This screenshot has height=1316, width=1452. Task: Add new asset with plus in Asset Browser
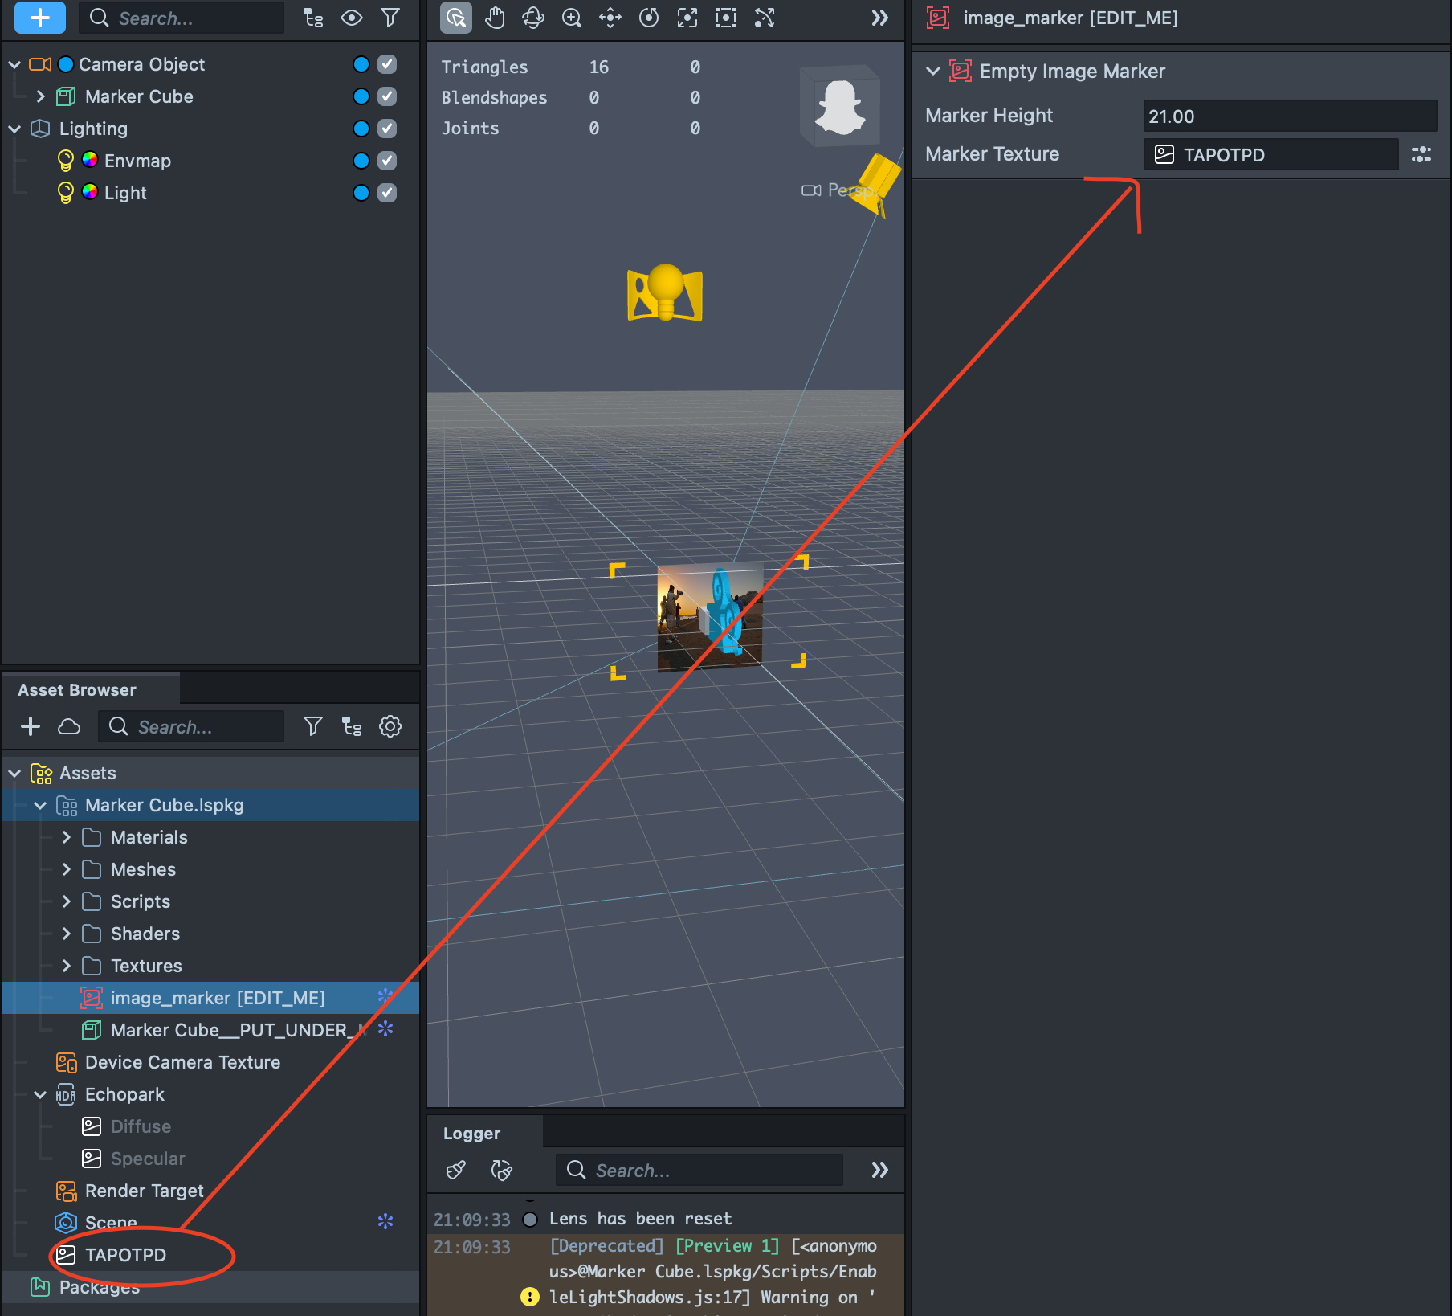[x=31, y=726]
